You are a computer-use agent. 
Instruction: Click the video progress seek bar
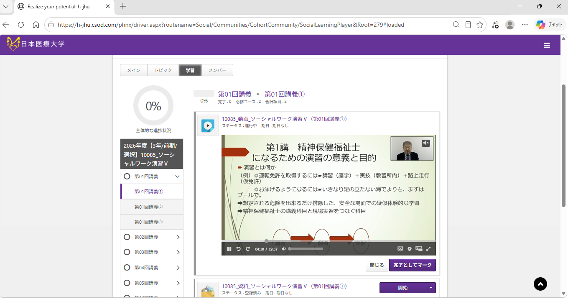click(329, 241)
